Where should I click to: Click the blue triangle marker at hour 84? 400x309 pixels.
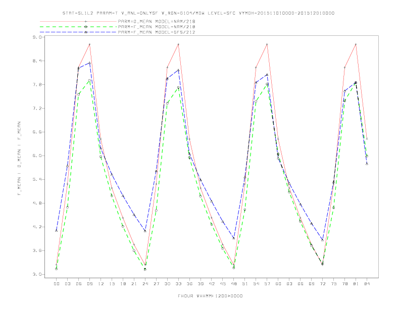(367, 164)
